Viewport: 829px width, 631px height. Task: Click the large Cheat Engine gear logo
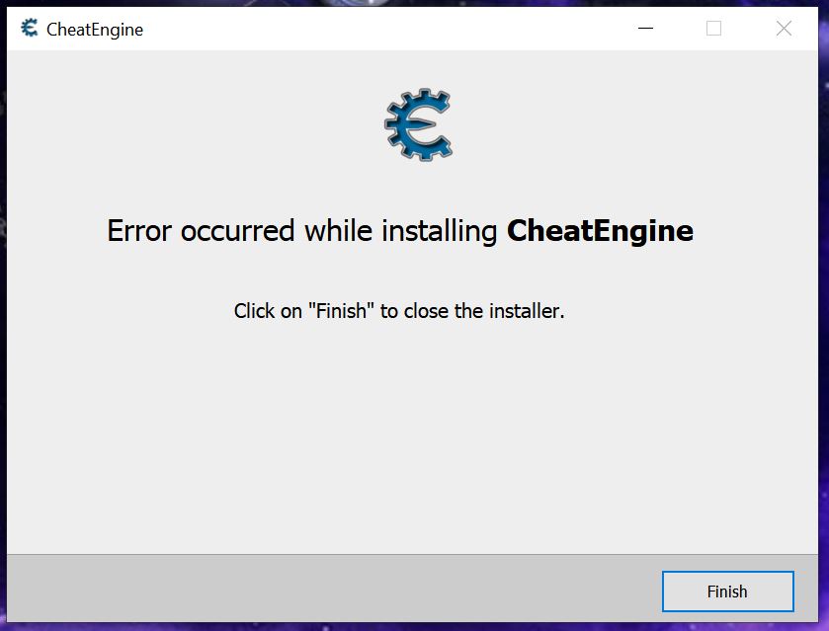click(x=418, y=124)
